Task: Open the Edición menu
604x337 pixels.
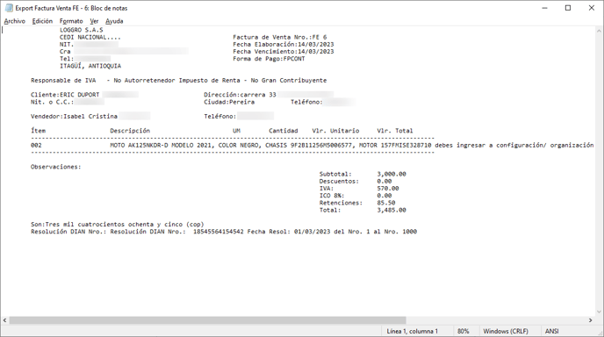Action: pos(42,21)
